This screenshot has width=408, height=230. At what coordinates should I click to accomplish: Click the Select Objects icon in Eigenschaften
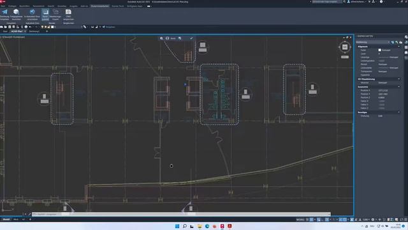(x=397, y=42)
